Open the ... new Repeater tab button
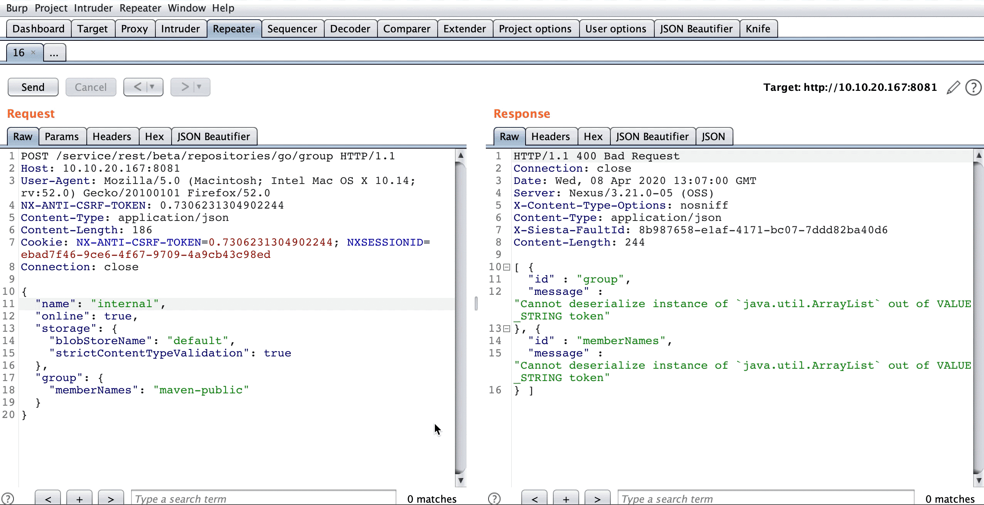Viewport: 984px width, 505px height. point(54,53)
